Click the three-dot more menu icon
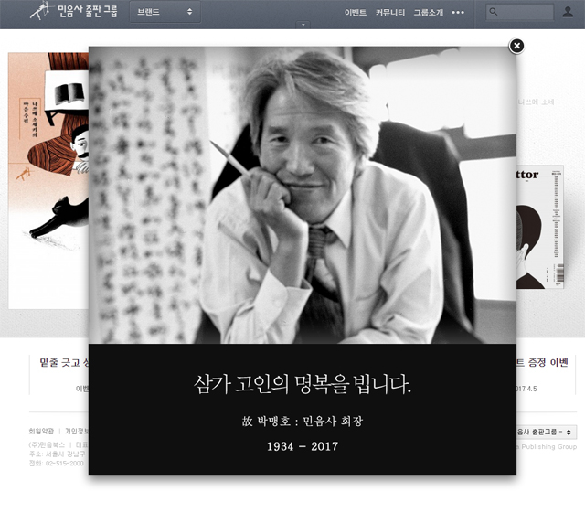 pos(458,13)
